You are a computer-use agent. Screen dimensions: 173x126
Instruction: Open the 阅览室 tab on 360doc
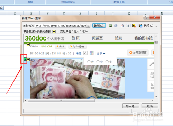click(x=97, y=38)
